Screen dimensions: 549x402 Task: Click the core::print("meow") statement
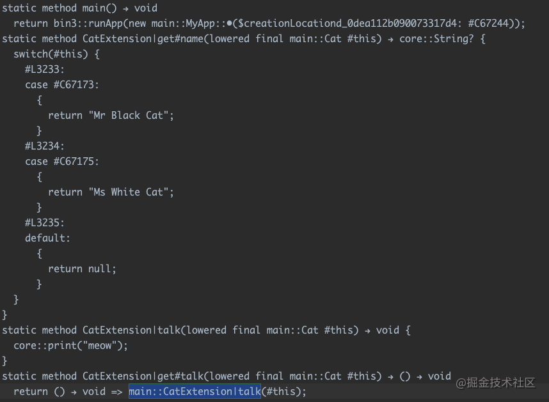click(x=71, y=346)
